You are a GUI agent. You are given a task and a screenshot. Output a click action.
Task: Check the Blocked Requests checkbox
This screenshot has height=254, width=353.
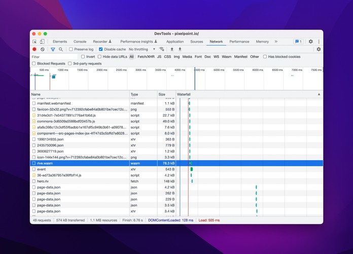(34, 63)
